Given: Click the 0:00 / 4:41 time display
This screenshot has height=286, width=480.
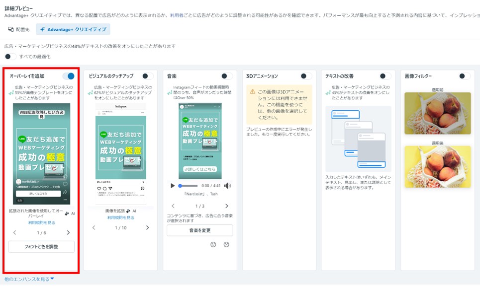Looking at the screenshot, I should [211, 186].
